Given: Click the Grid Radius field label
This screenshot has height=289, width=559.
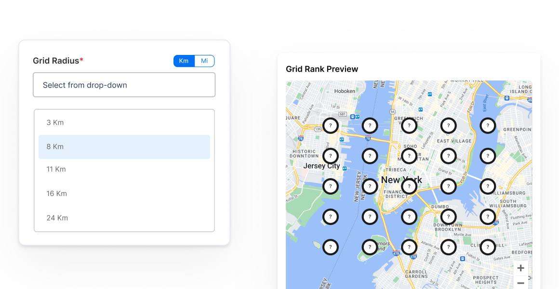Looking at the screenshot, I should (x=58, y=61).
